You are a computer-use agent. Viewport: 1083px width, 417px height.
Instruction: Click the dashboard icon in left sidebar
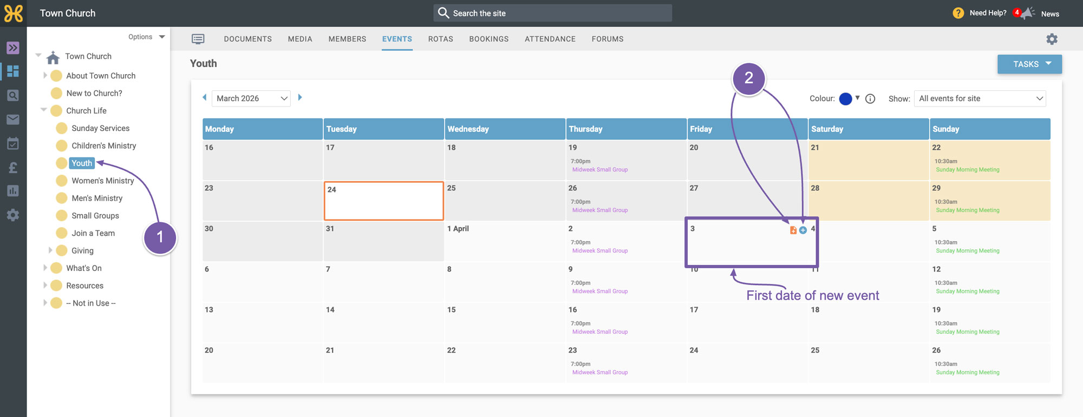[x=13, y=71]
